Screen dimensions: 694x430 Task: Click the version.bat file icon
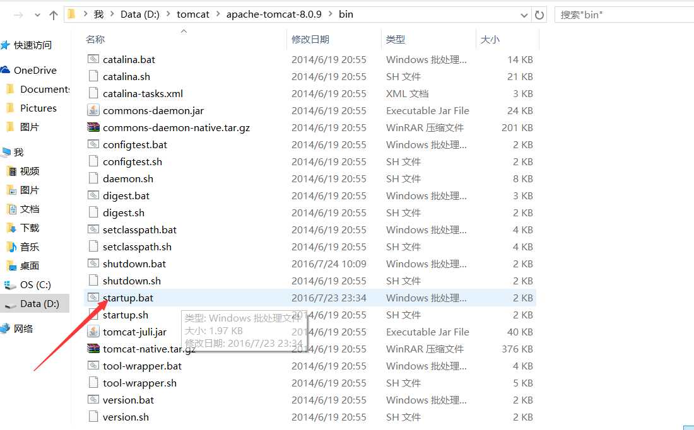click(x=93, y=400)
